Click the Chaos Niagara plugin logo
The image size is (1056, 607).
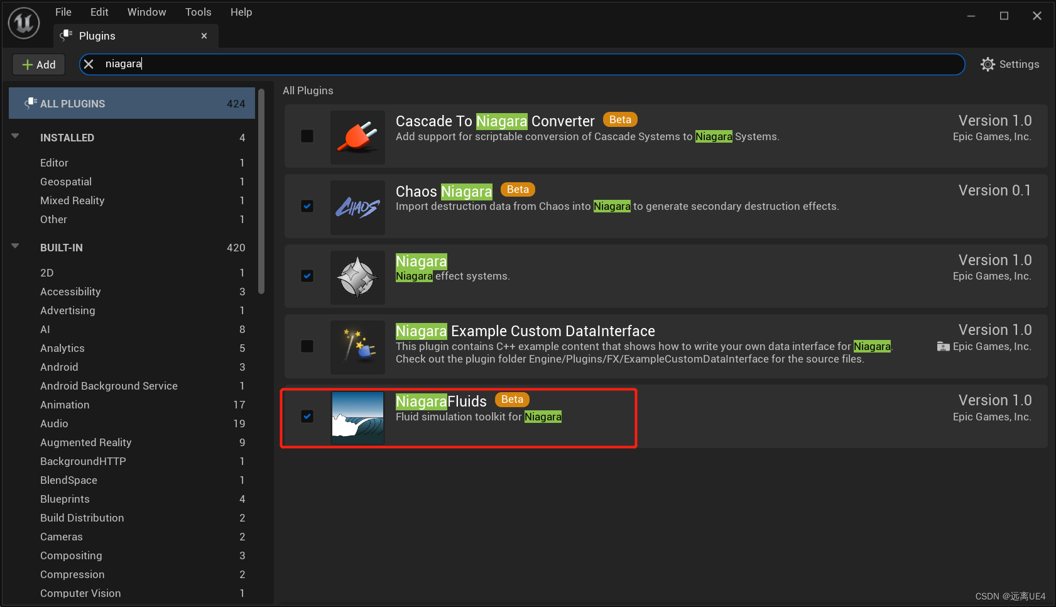pos(357,207)
